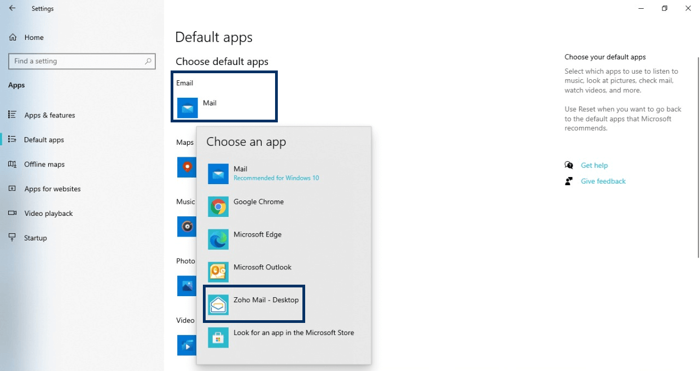The width and height of the screenshot is (700, 371).
Task: Click the Video playback camera icon
Action: point(13,213)
